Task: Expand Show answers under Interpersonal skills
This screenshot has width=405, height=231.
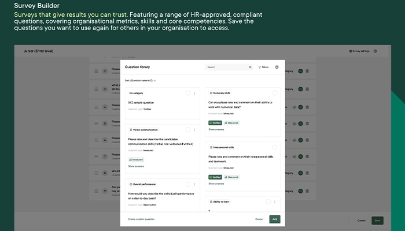Action: click(216, 184)
